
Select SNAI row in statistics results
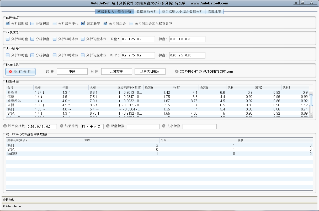[159, 149]
